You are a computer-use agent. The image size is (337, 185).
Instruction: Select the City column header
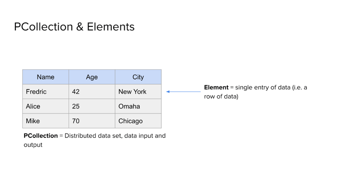coord(138,77)
